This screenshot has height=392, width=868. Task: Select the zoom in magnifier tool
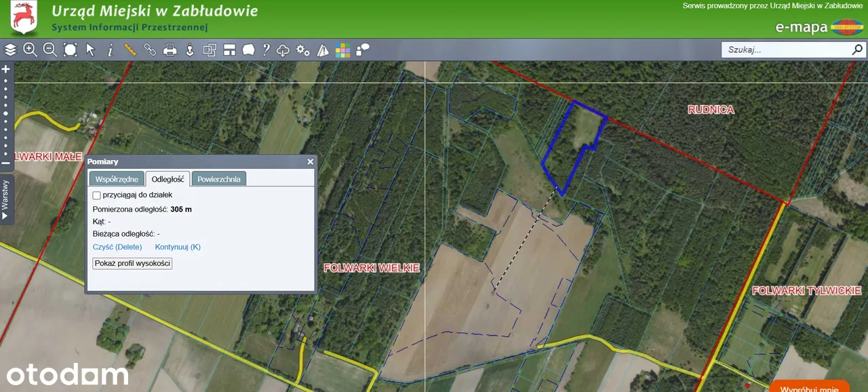(30, 50)
